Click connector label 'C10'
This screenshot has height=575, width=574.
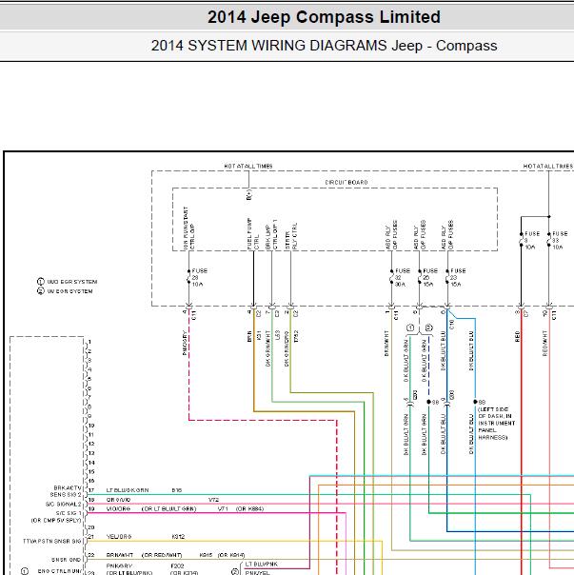[x=452, y=324]
